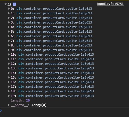Image resolution: width=129 pixels, height=117 pixels.
Task: Expand array entry 17 triangle
Action: 9,87
